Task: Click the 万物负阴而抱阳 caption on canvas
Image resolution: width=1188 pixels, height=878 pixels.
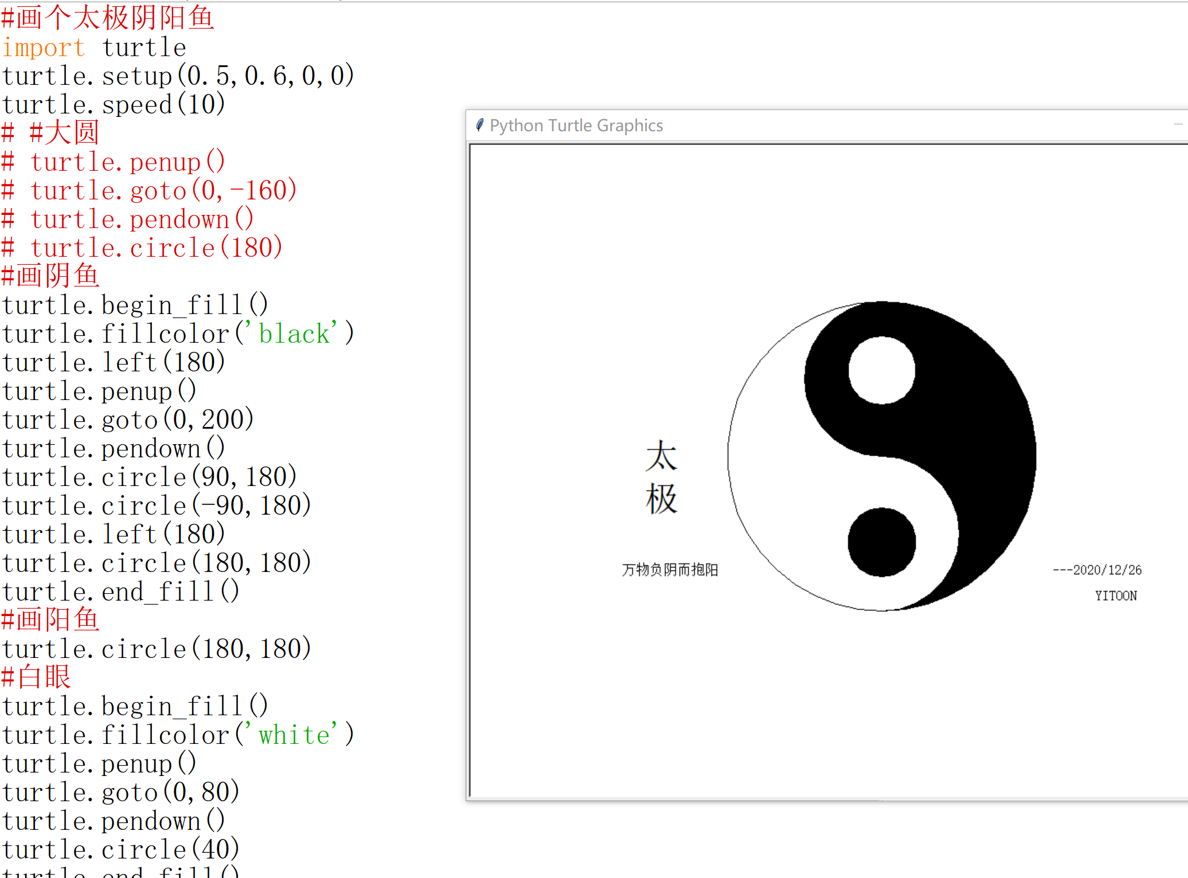Action: 670,570
